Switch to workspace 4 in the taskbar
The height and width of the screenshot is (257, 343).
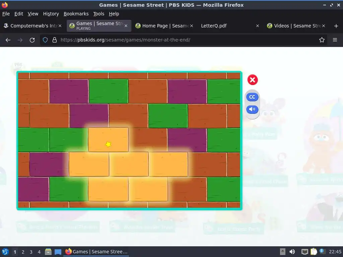(39, 252)
